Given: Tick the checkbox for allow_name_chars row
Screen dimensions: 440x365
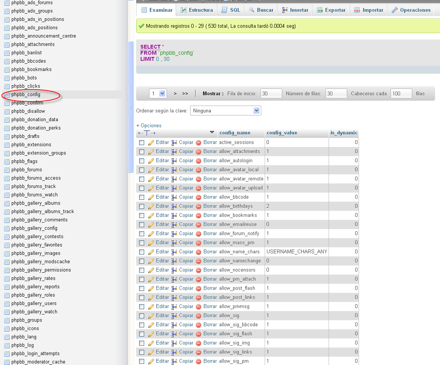Looking at the screenshot, I should [x=142, y=252].
